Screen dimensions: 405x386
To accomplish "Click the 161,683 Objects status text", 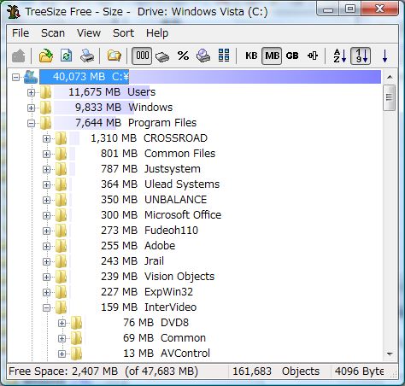I will click(276, 371).
